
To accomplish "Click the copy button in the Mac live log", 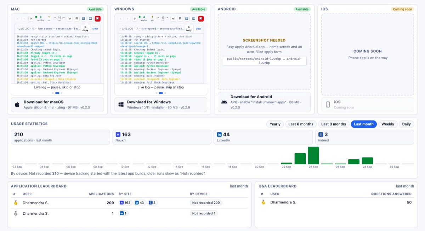I will tap(85, 29).
